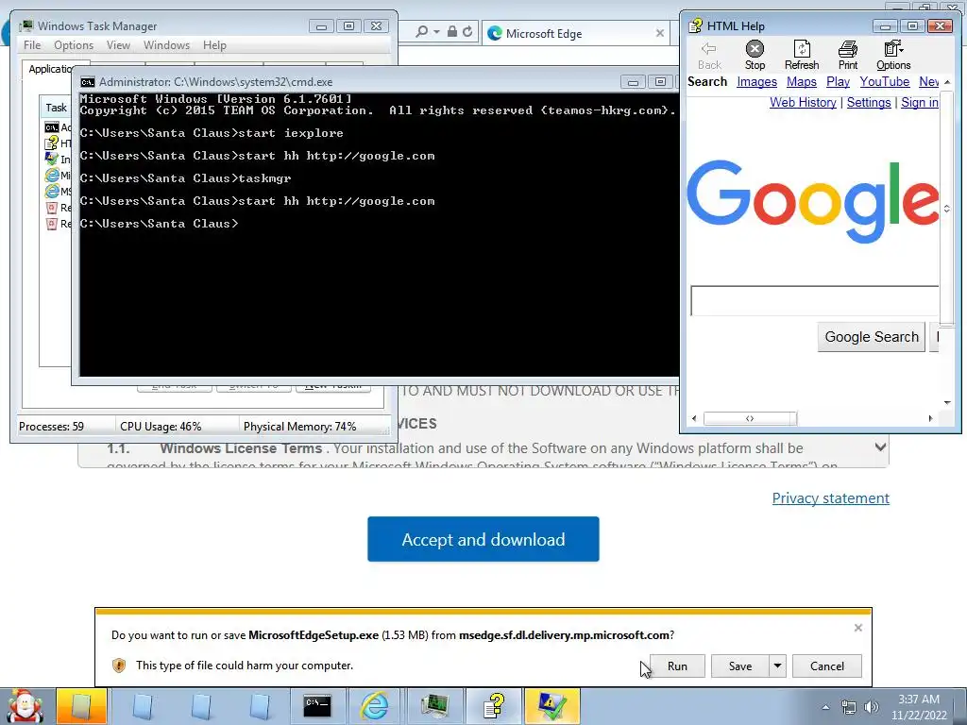Click the volume speaker tray icon

point(872,707)
